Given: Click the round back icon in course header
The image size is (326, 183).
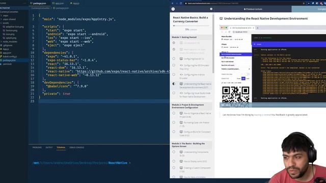Looking at the screenshot, I should coord(173,9).
